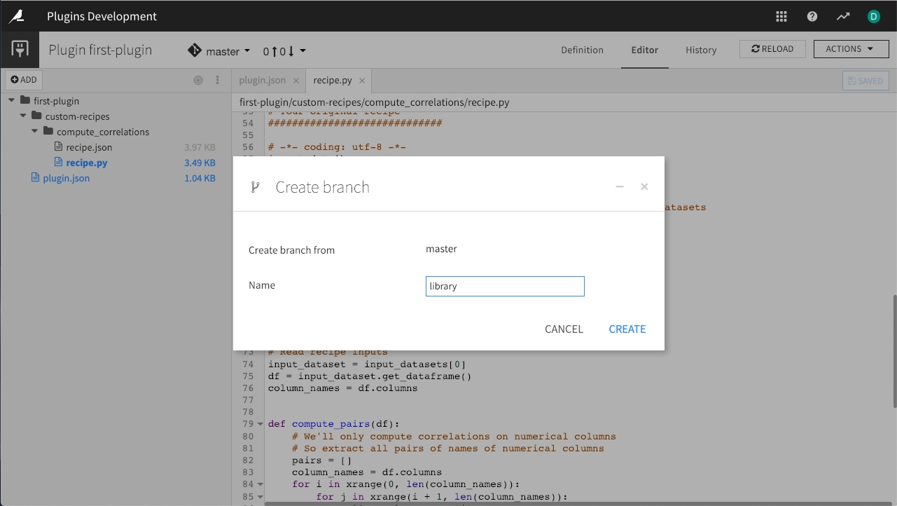Image resolution: width=897 pixels, height=506 pixels.
Task: Close the Create branch dialog
Action: 644,186
